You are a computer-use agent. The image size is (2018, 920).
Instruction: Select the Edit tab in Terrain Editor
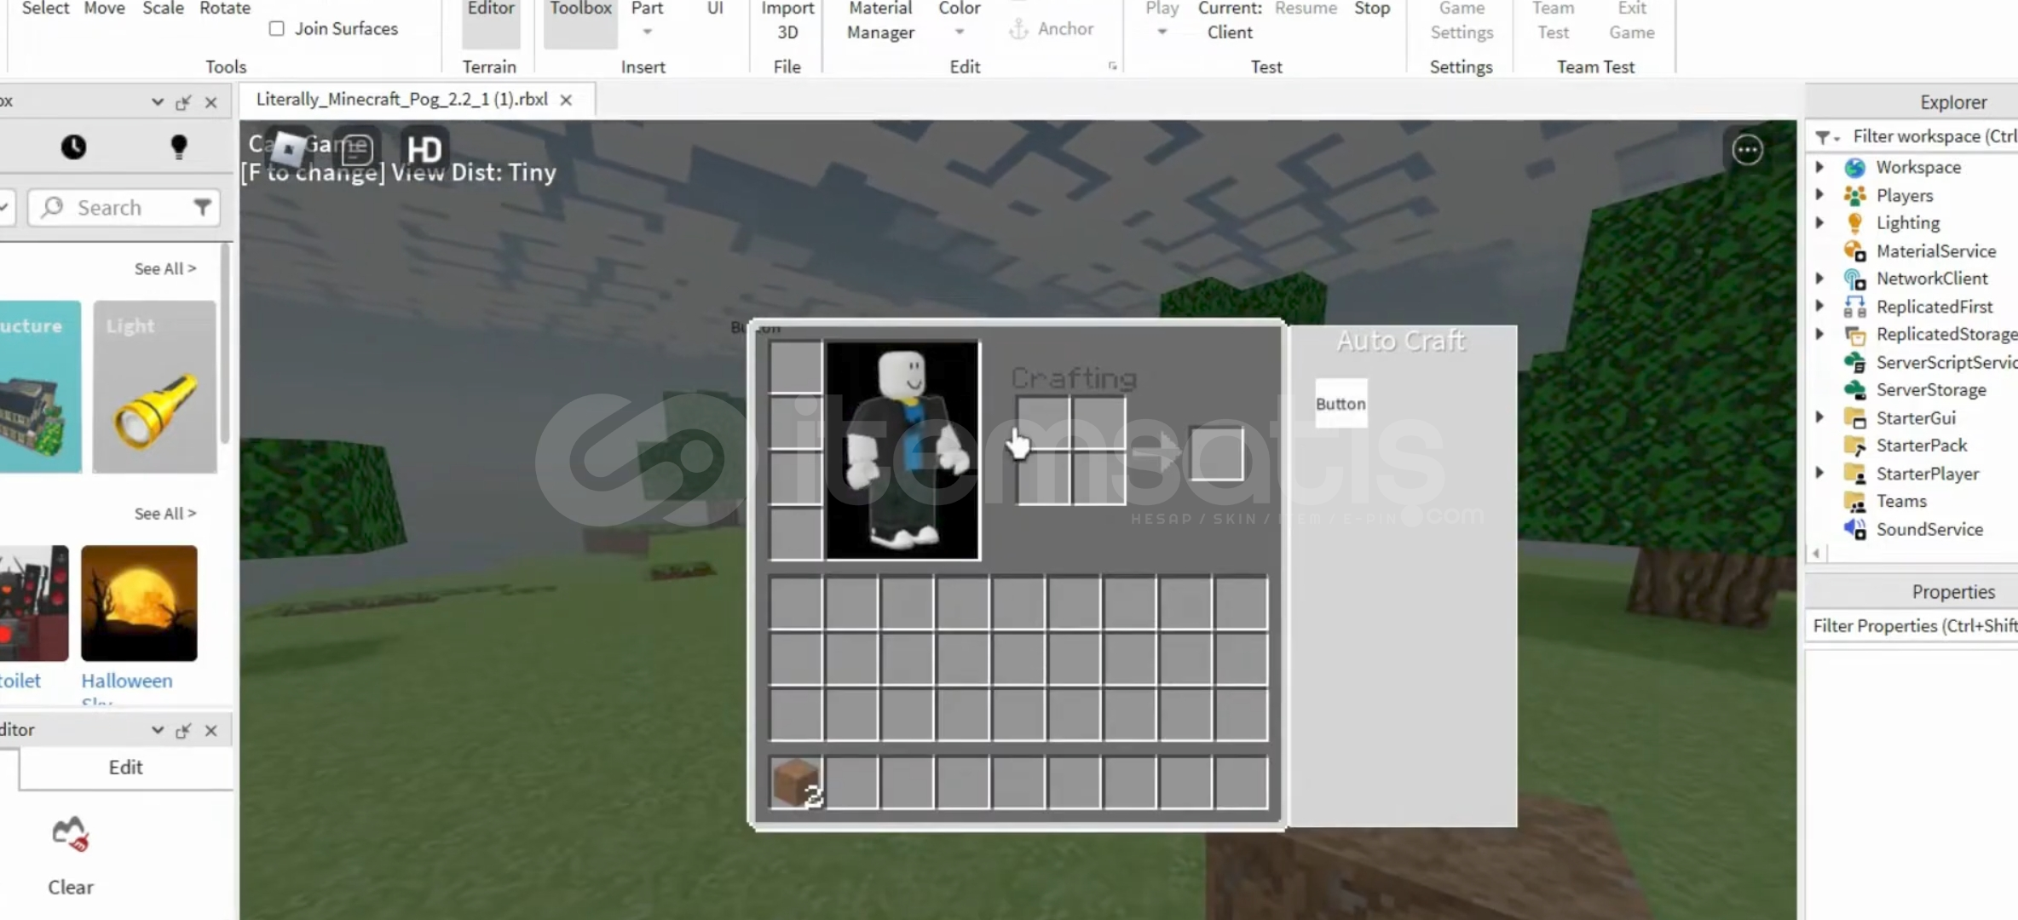[125, 768]
